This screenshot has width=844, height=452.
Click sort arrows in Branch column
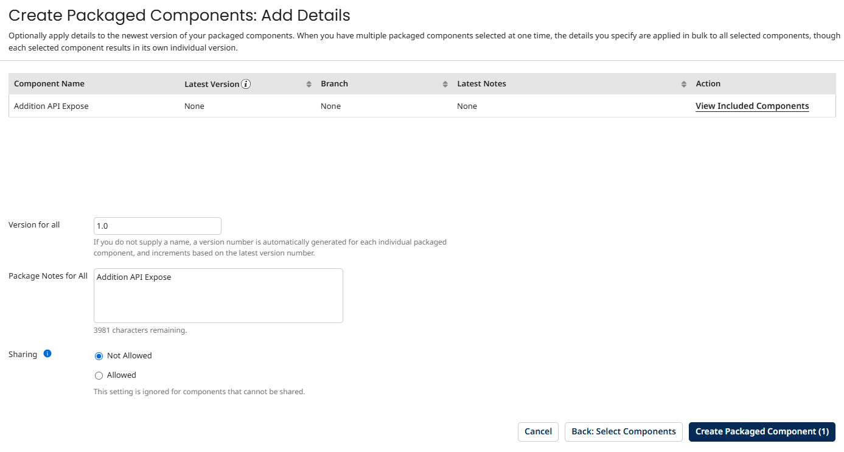[445, 84]
